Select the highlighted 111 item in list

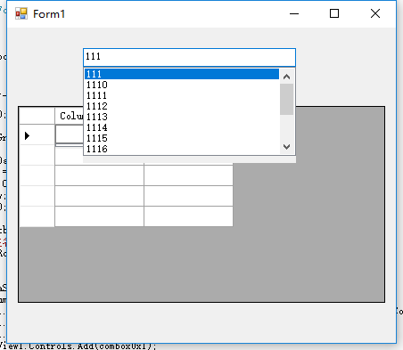(182, 74)
